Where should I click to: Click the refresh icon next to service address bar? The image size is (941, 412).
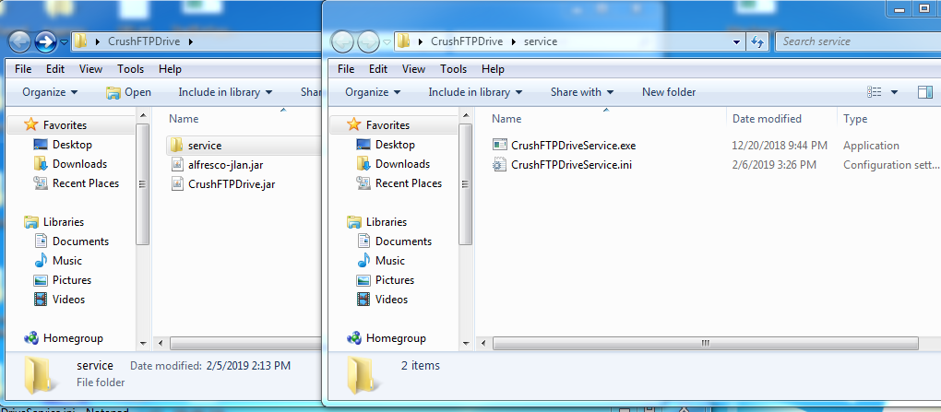click(x=757, y=42)
